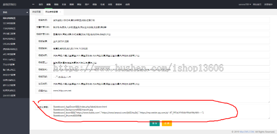Collapse the 系统 sidebar group
Screen dimensions: 277x134
(15, 12)
